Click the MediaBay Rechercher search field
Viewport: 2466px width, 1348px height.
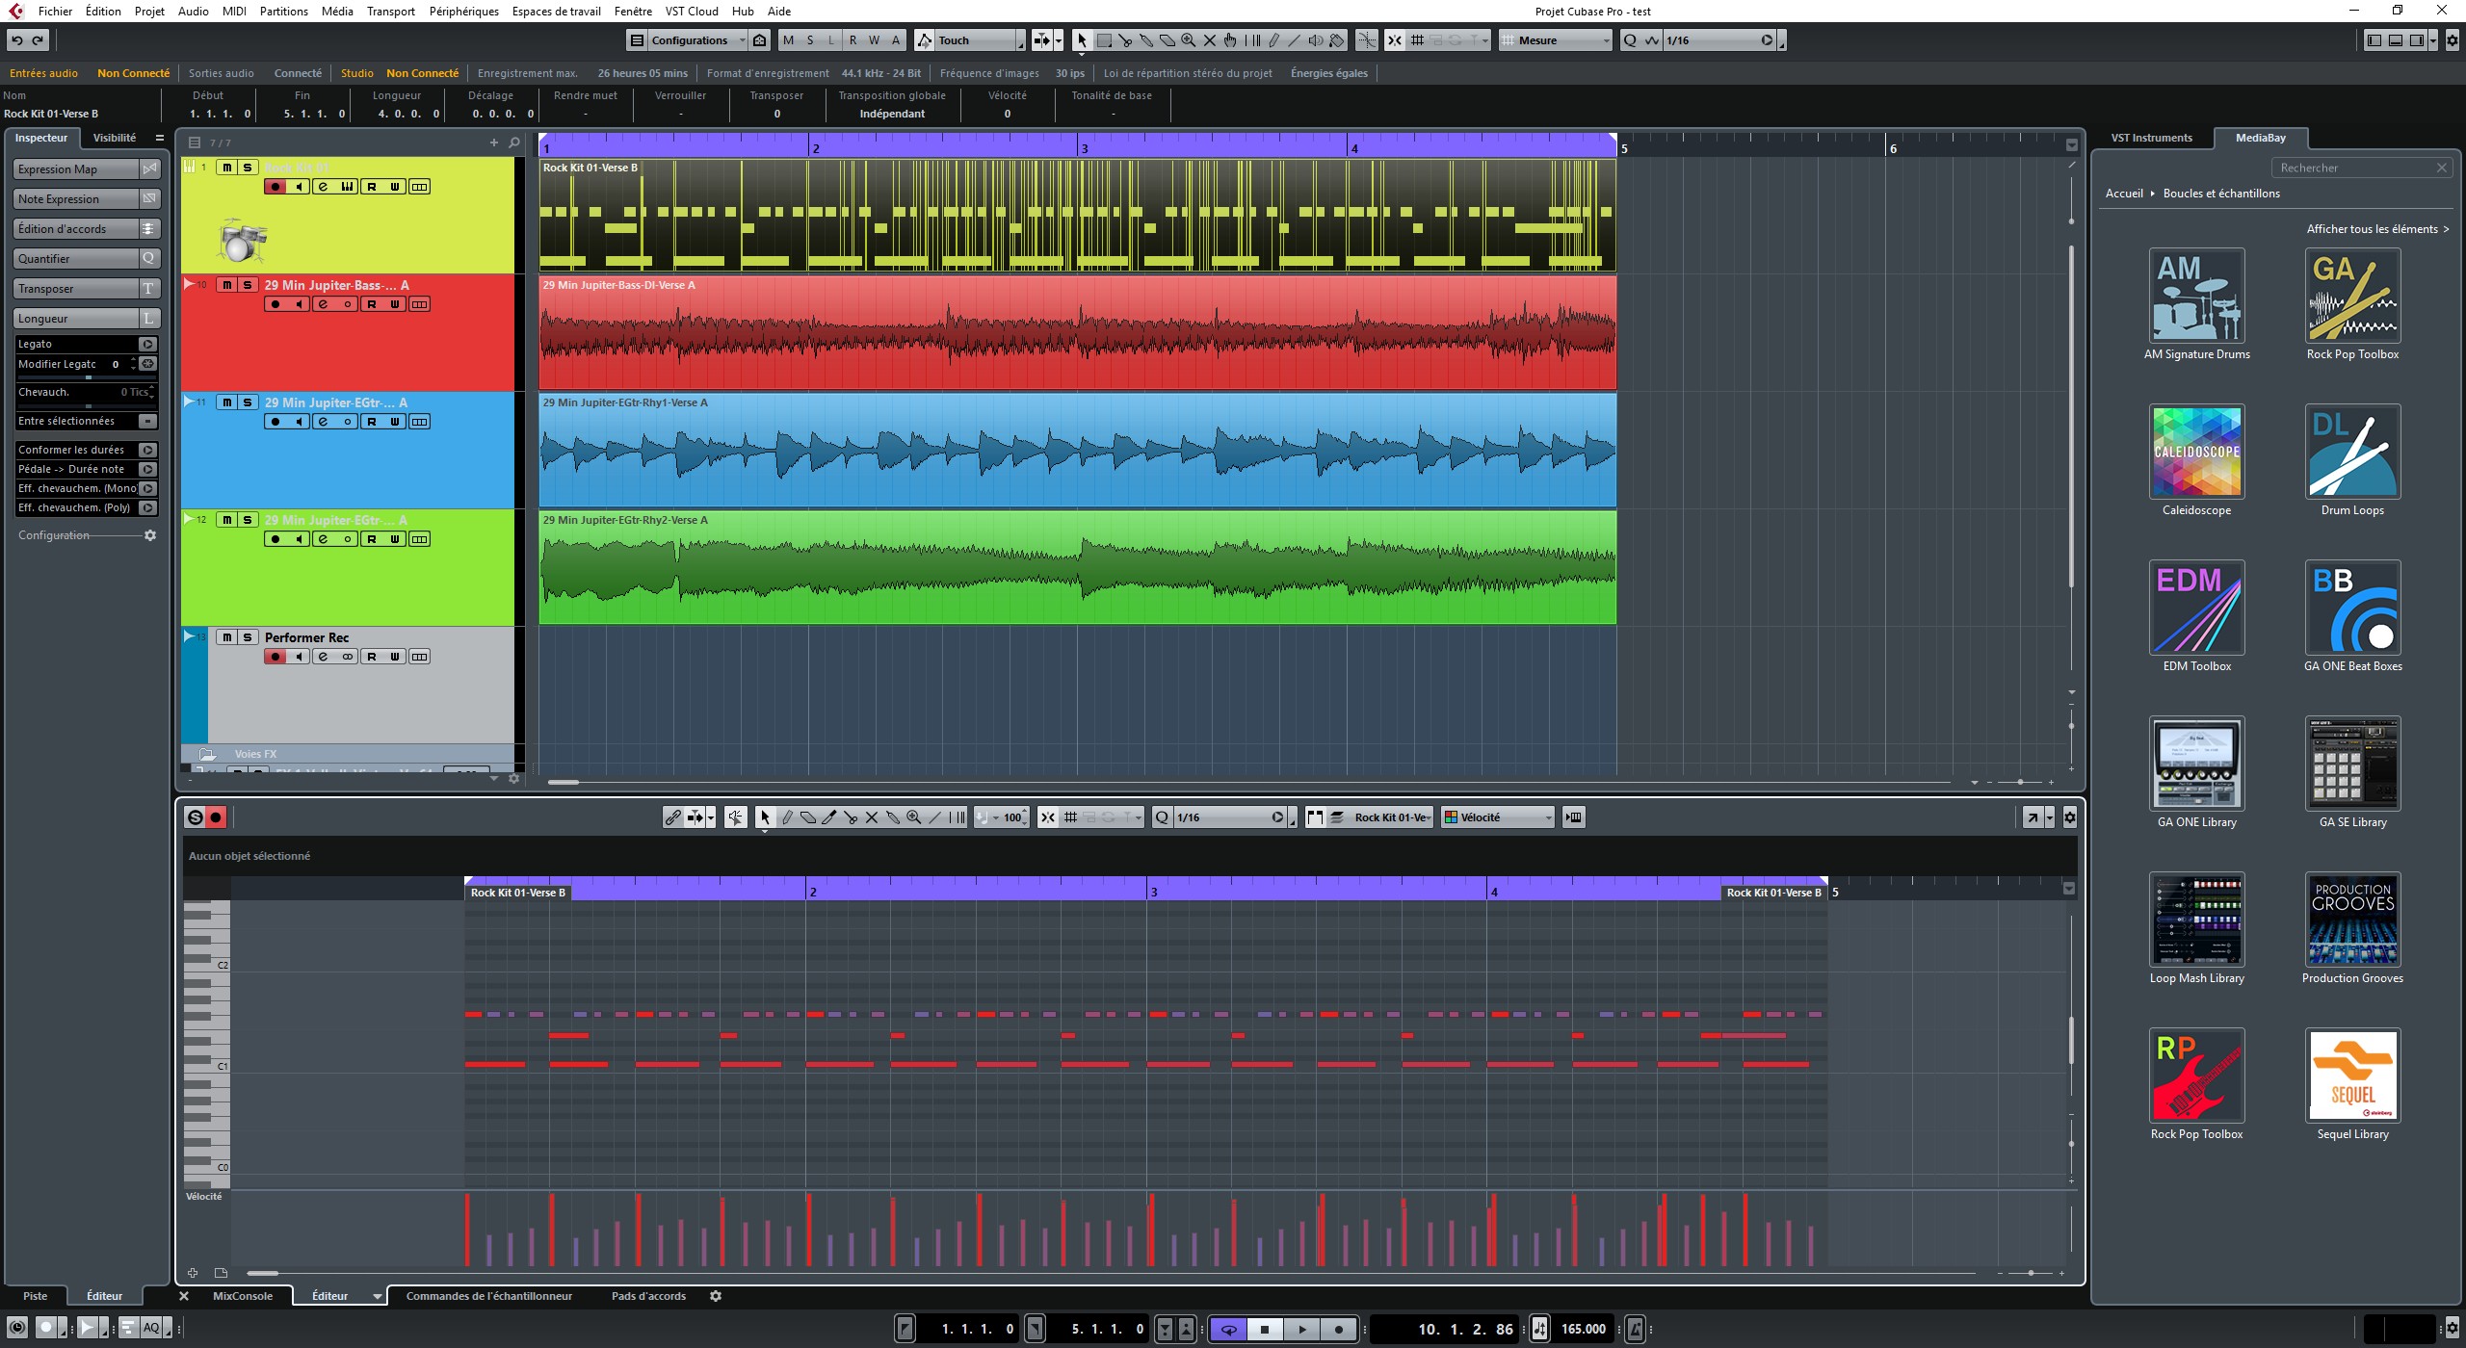pyautogui.click(x=2361, y=168)
